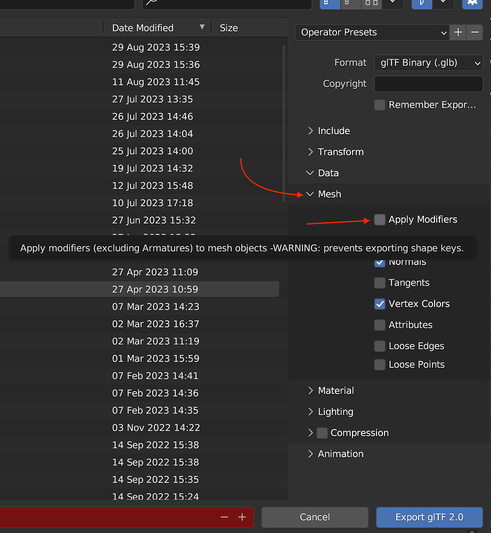Select file dated 12 Jul 2023 15:48
491x533 pixels.
[x=140, y=185]
